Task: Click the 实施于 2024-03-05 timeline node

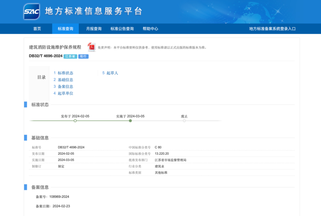Action: click(x=130, y=121)
